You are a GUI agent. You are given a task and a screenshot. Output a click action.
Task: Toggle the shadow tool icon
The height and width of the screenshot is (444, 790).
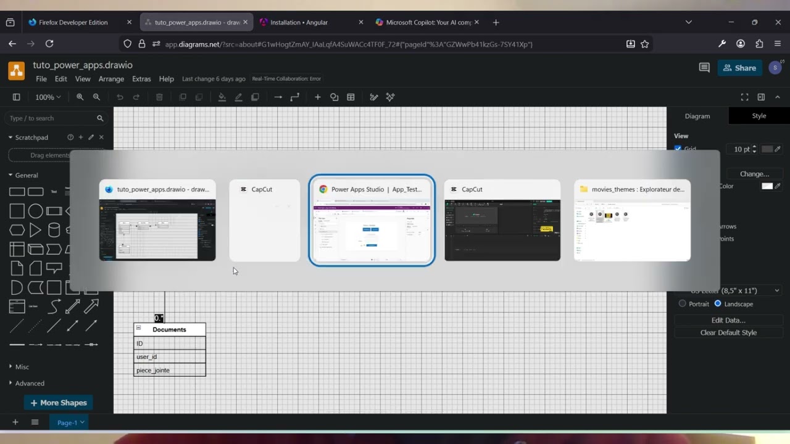(255, 97)
